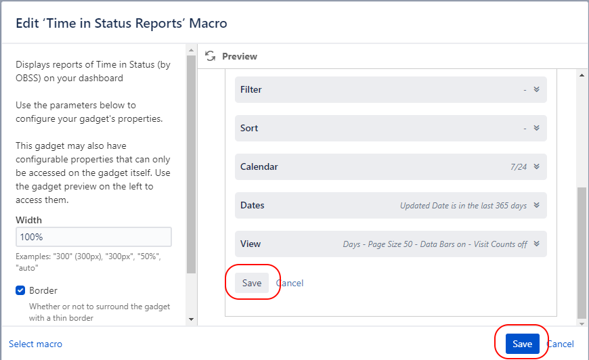Expand the Sort section chevron
This screenshot has width=589, height=360.
(536, 128)
